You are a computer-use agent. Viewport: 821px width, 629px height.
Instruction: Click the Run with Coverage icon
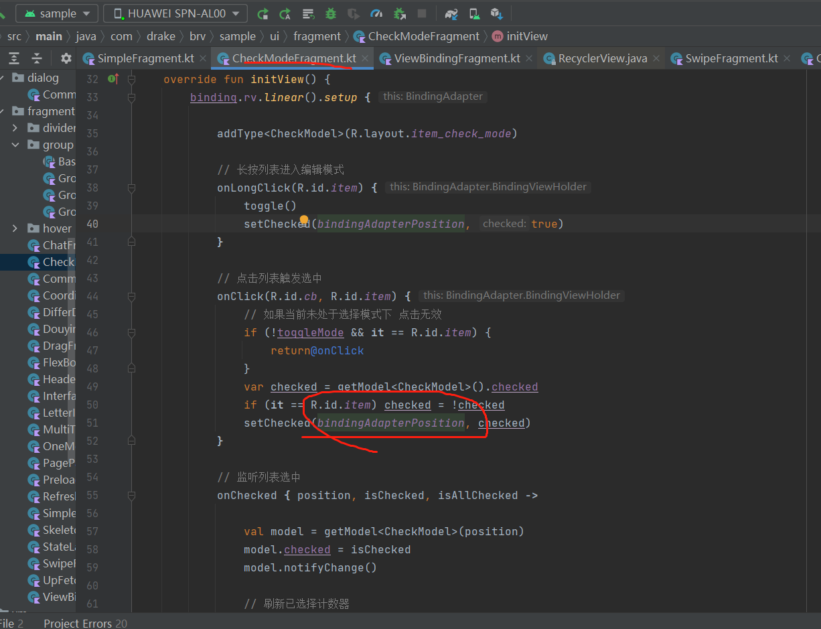pyautogui.click(x=354, y=13)
